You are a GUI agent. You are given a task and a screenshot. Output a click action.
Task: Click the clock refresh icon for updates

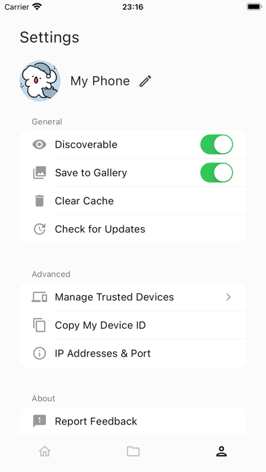[39, 229]
